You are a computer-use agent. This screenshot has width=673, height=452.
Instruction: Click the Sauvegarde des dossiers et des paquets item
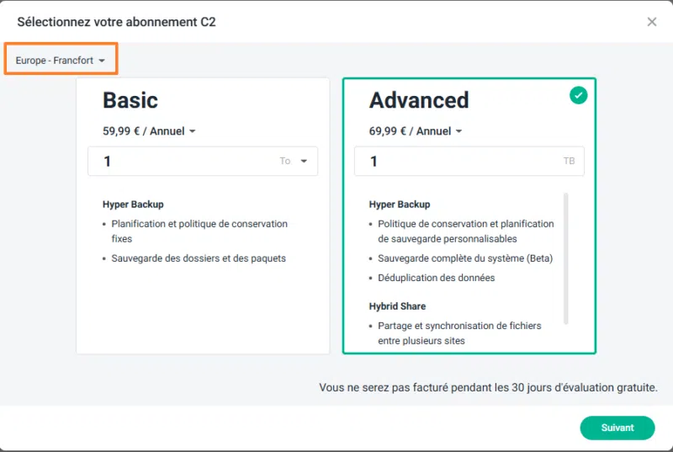pos(199,258)
